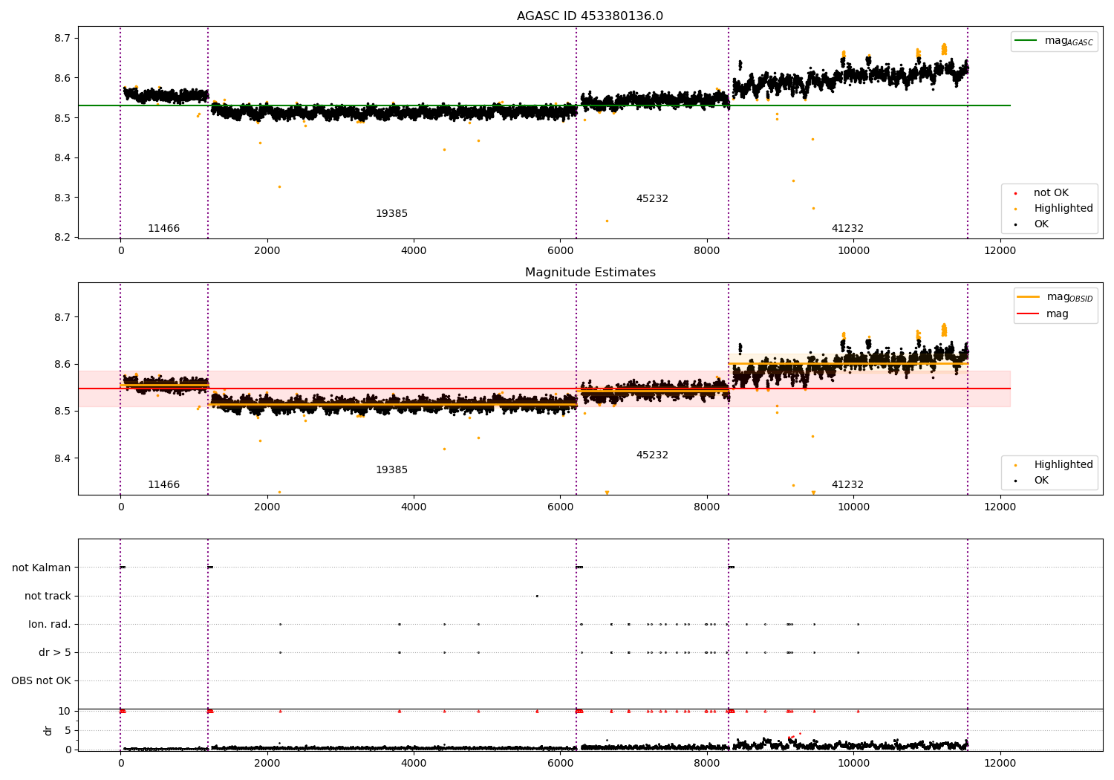The height and width of the screenshot is (780, 1114).
Task: Click the 'not track' axis label
Action: (x=48, y=596)
